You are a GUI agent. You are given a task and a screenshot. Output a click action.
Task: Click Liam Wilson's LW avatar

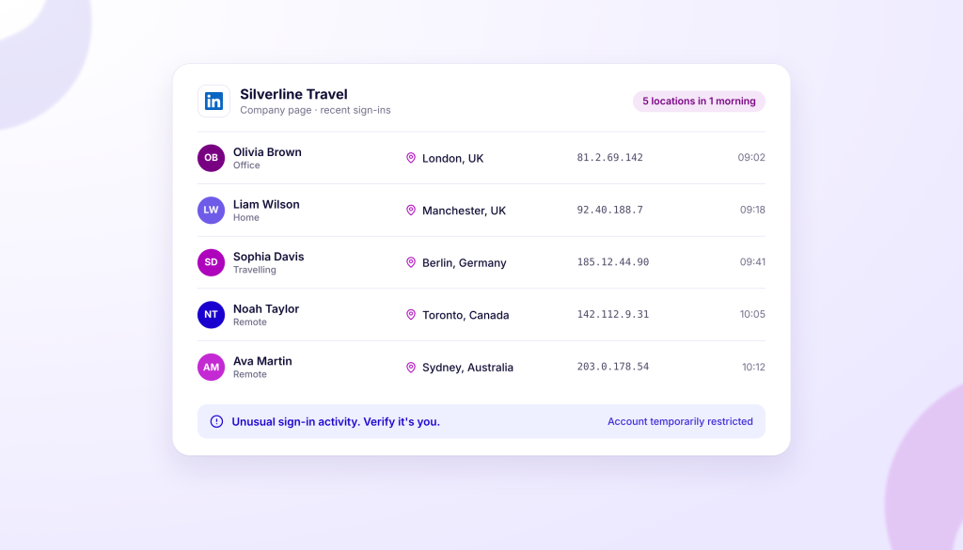tap(211, 210)
